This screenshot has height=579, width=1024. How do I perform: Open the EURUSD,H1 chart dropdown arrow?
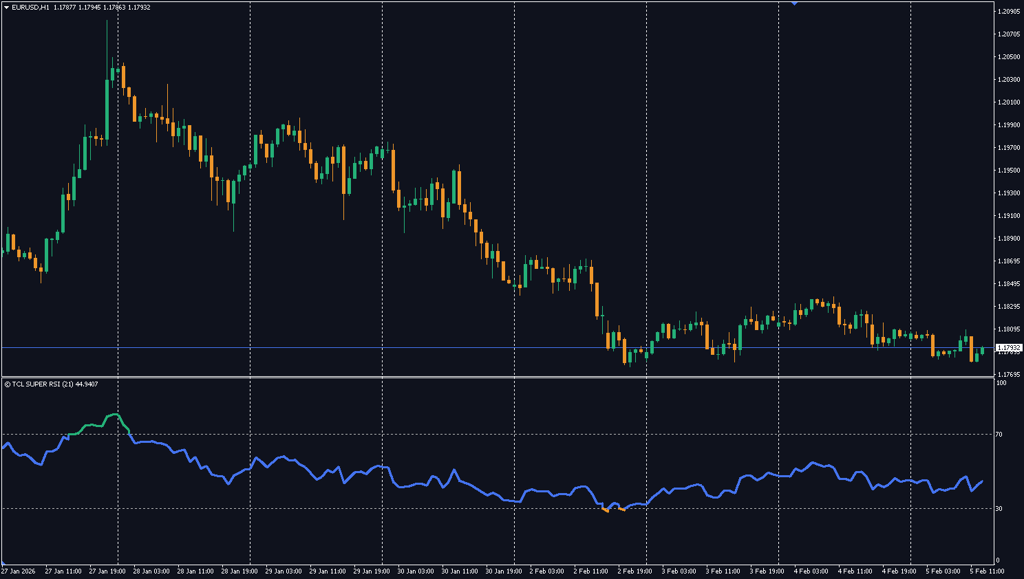pos(6,8)
